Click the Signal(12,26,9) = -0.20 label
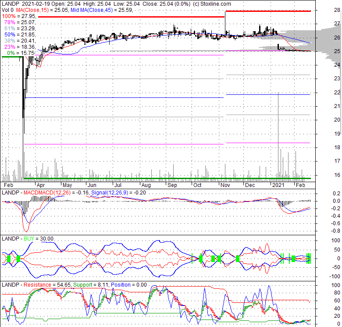Screen dimensions: 342x327 click(118, 193)
